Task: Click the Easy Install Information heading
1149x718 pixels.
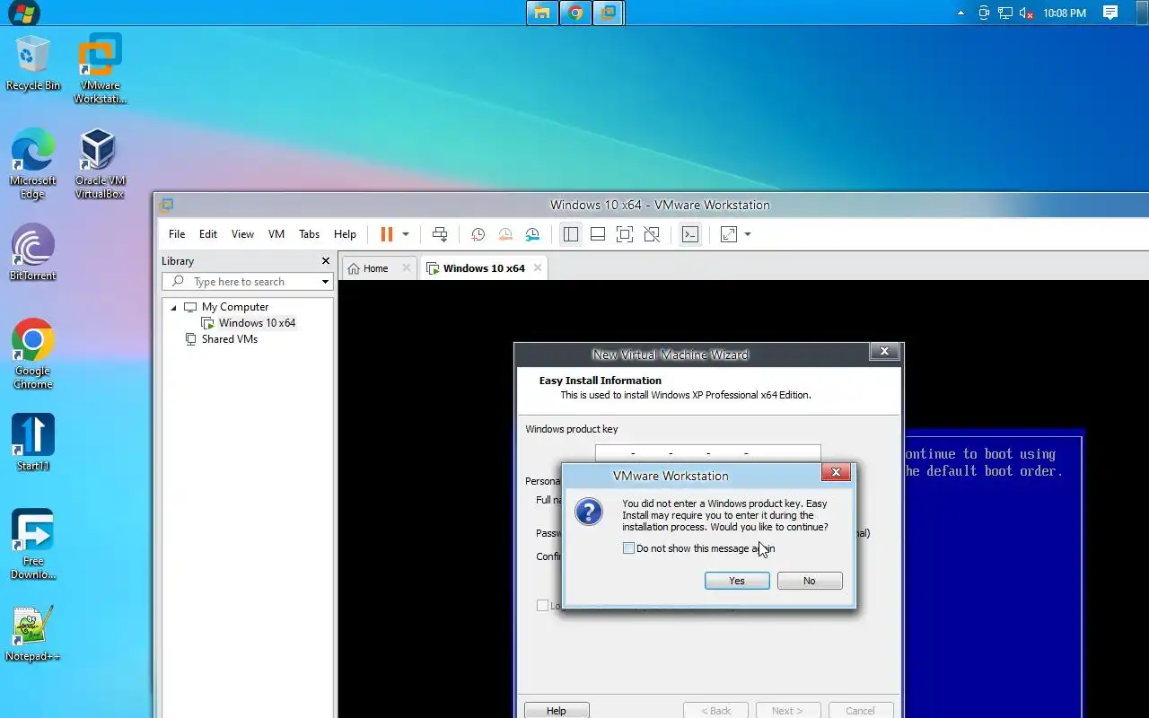Action: pos(601,381)
